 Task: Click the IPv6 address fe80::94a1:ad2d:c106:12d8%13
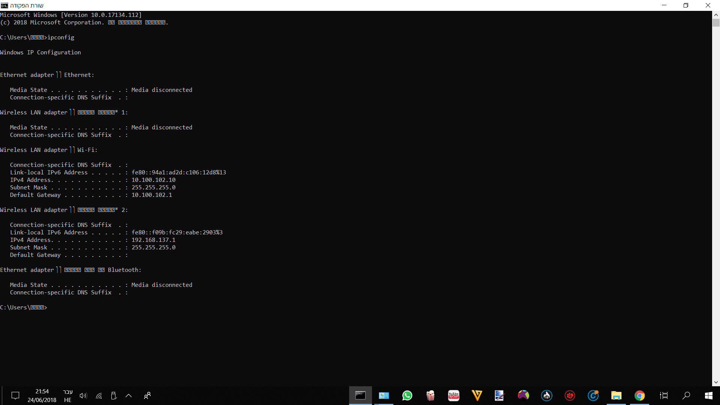tap(178, 172)
